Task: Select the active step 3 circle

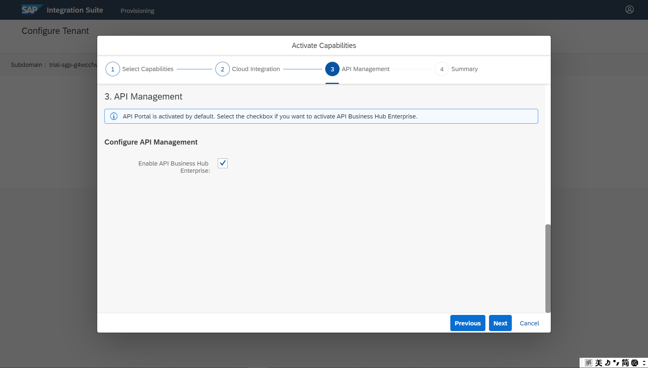Action: pyautogui.click(x=332, y=69)
